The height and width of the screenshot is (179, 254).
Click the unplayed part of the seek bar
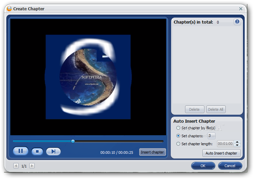pos(119,141)
